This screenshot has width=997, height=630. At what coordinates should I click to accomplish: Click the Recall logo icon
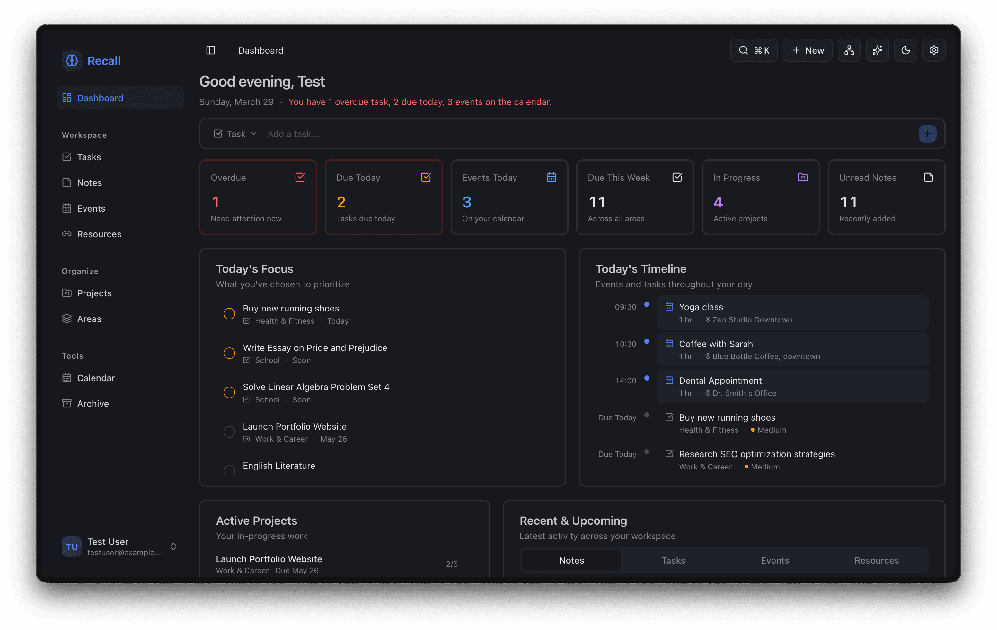tap(72, 60)
